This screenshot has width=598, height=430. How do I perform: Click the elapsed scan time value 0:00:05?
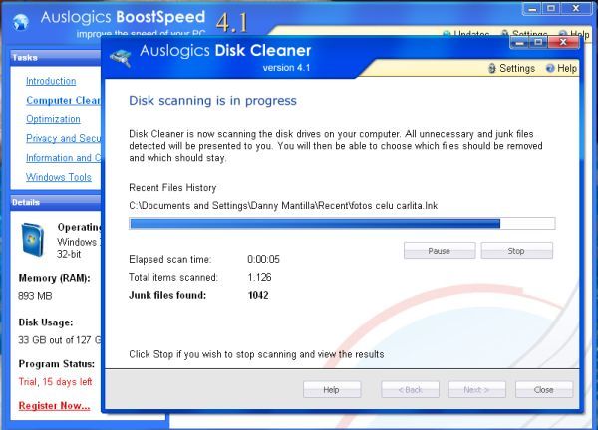(263, 259)
